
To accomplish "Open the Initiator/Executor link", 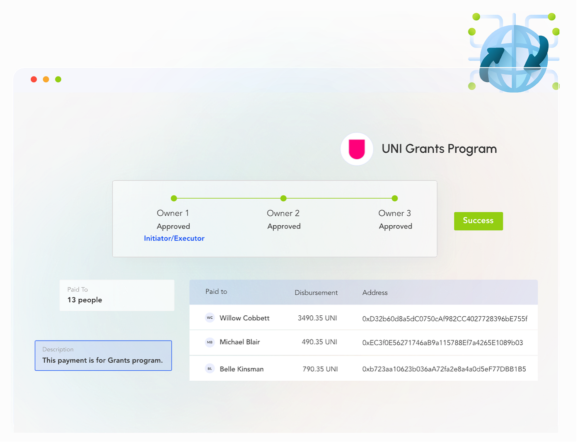I will pos(174,238).
